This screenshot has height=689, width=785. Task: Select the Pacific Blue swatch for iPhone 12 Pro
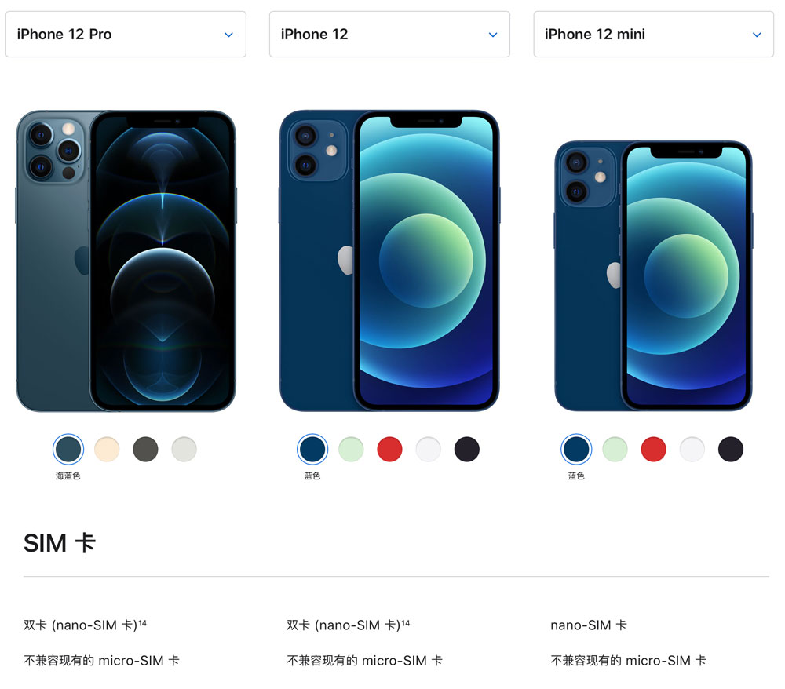tap(68, 449)
